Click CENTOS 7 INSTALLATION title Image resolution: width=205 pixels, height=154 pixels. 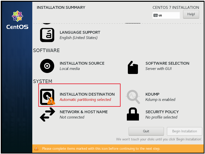tap(176, 8)
